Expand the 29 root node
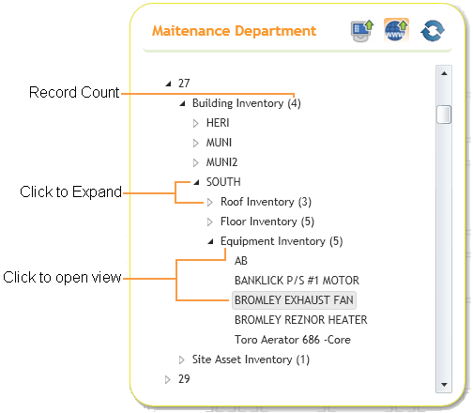 coord(168,379)
